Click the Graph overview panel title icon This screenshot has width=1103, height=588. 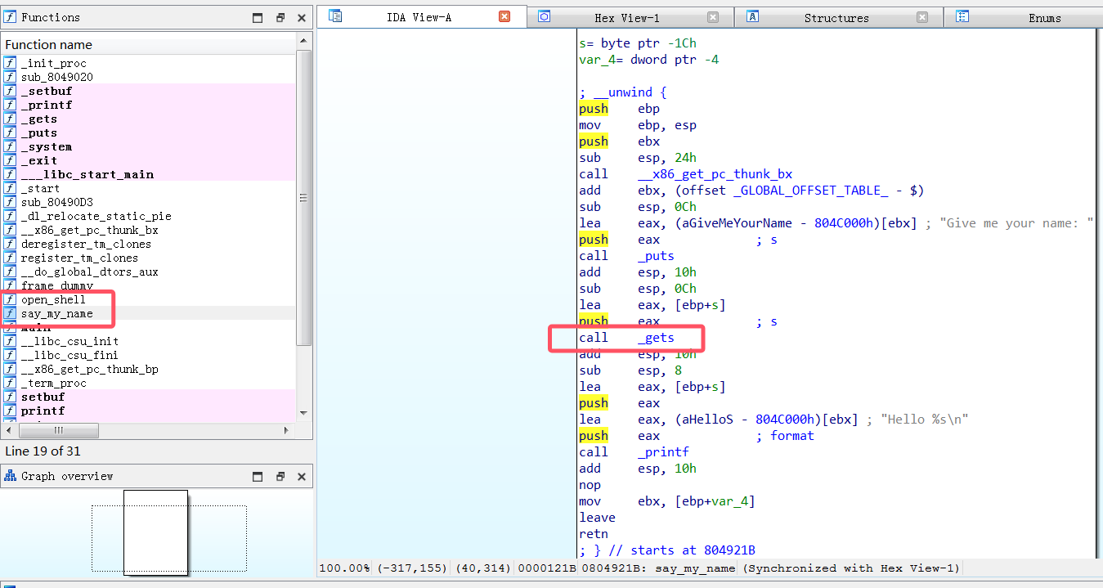tap(11, 476)
